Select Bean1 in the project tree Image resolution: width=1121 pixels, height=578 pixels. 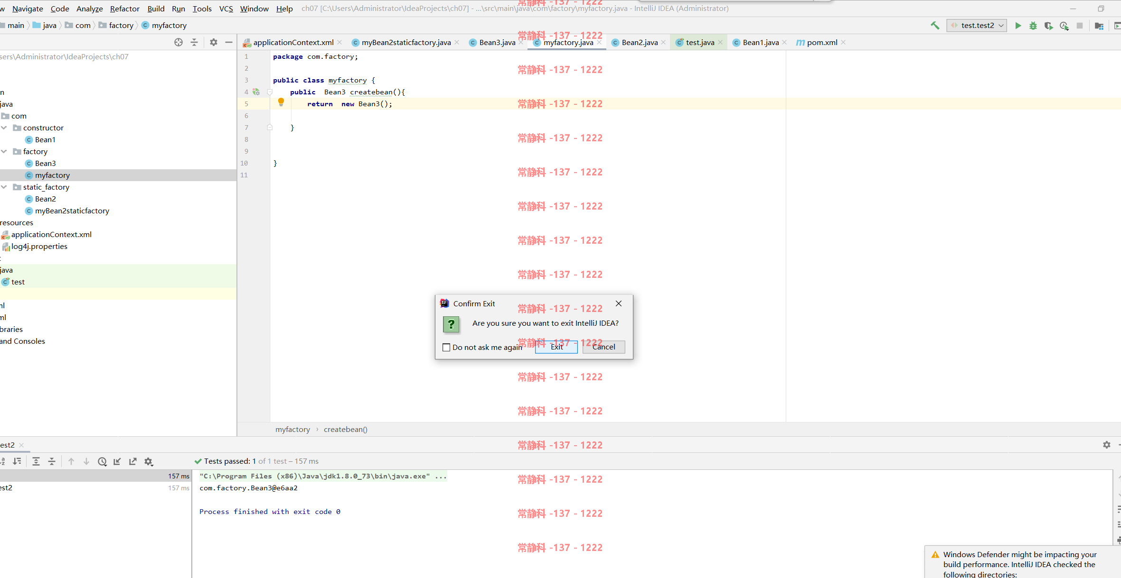pos(45,139)
